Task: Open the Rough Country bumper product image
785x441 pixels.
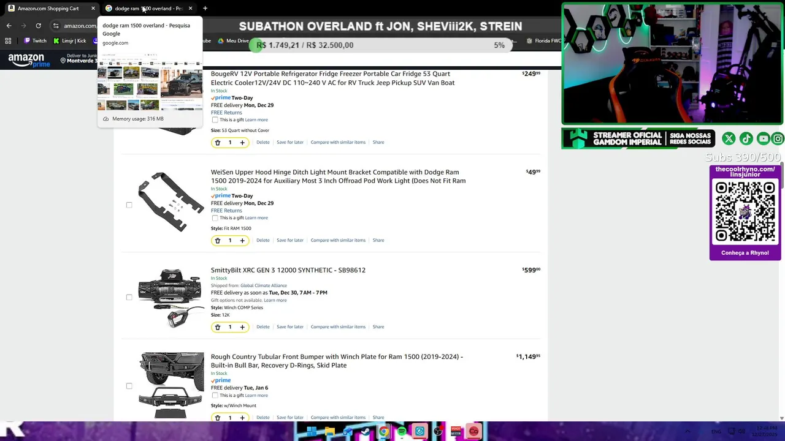Action: point(171,386)
